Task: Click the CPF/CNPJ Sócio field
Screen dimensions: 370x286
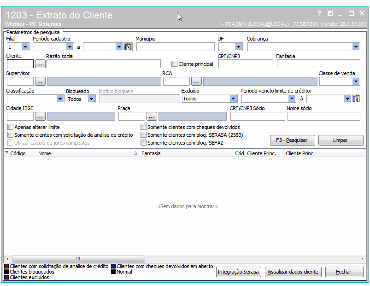Action: [x=258, y=117]
